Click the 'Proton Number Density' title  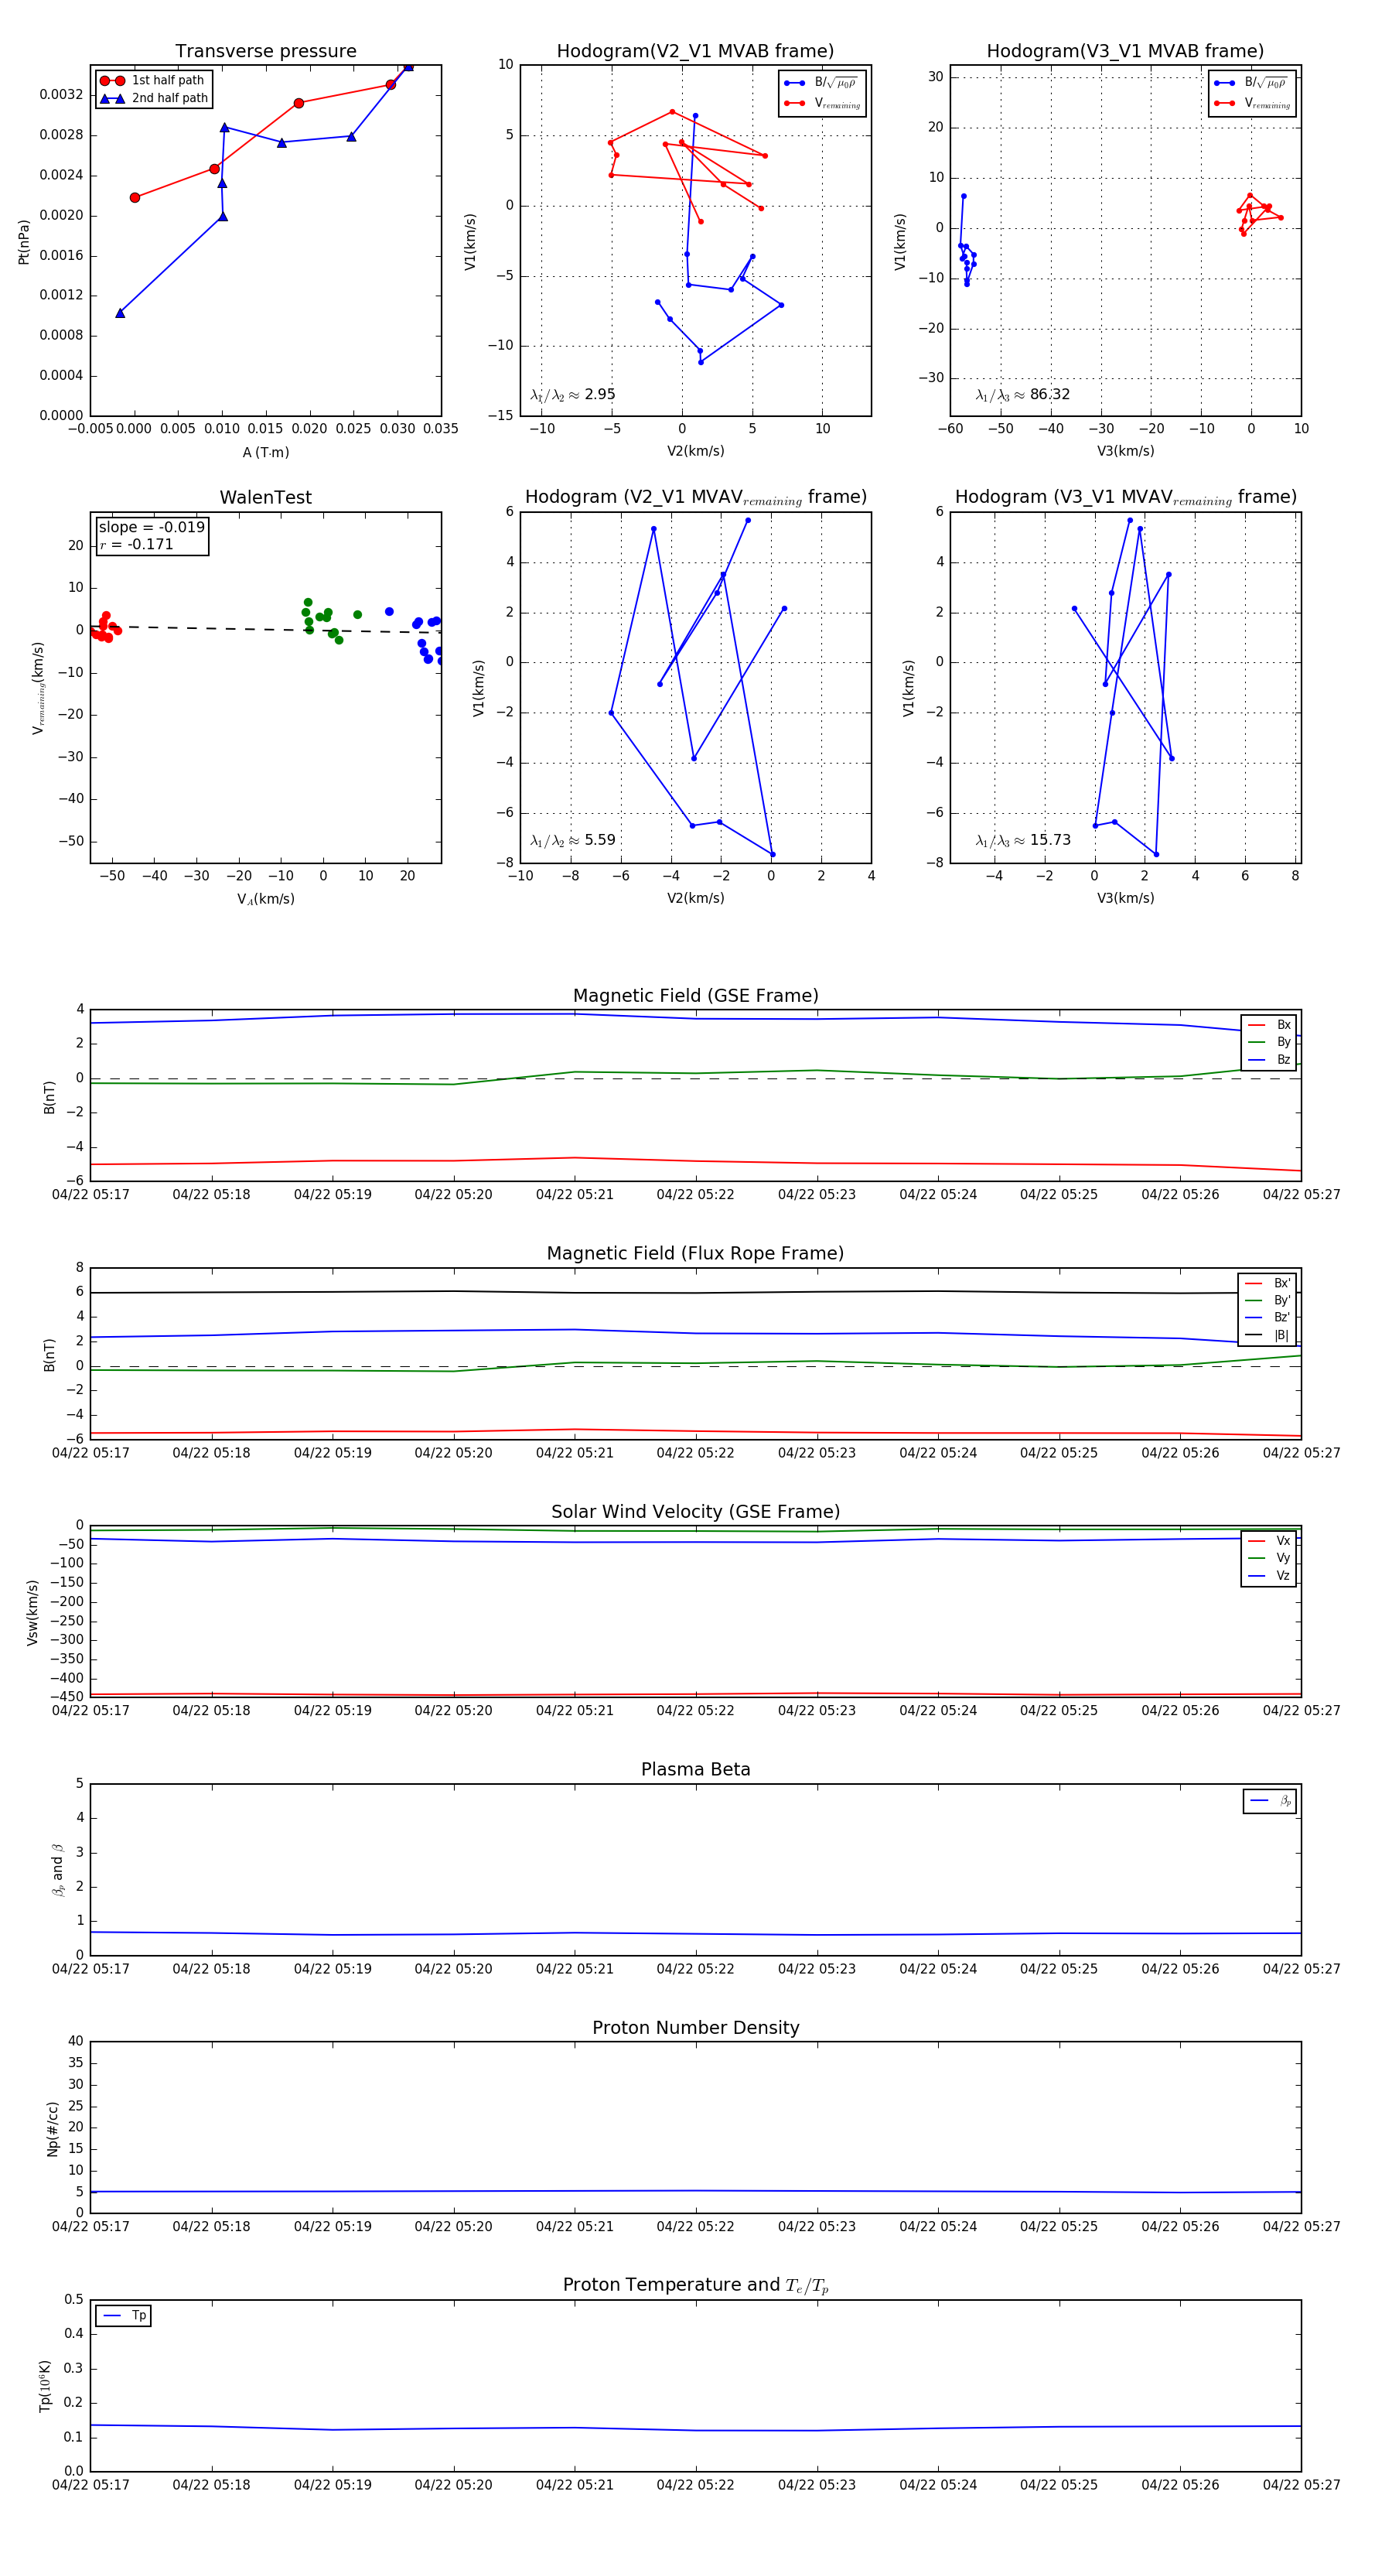point(695,2028)
